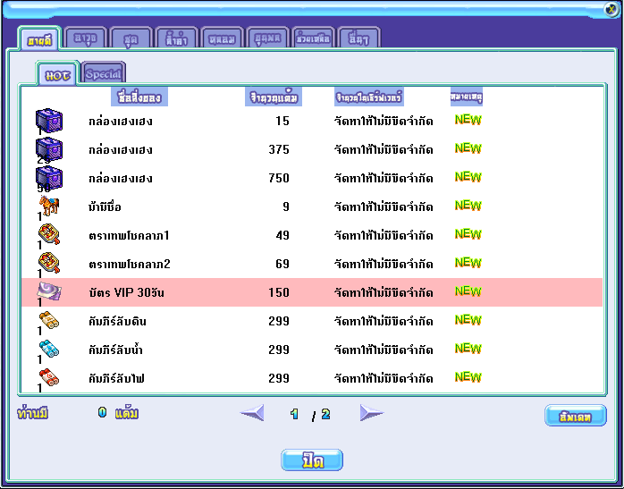Screen dimensions: 624x489
Task: Go to next page with right arrow
Action: pyautogui.click(x=371, y=413)
